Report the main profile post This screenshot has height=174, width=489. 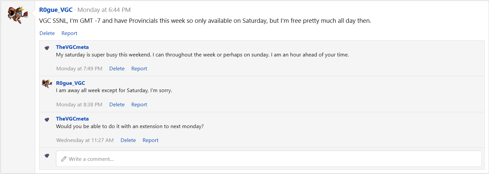click(69, 33)
